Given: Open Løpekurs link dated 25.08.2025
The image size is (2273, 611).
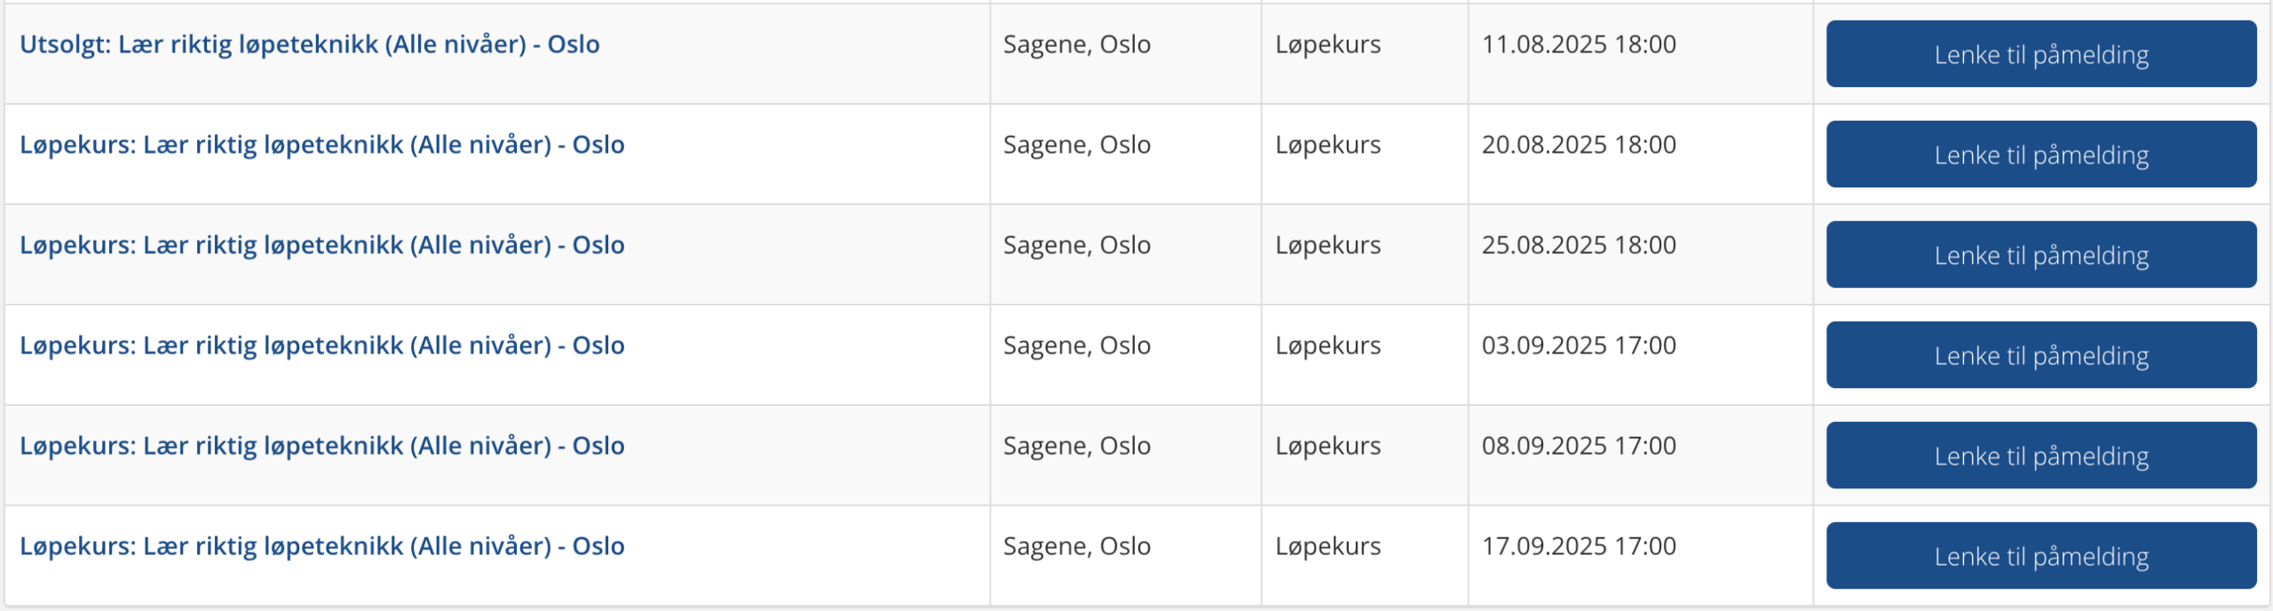Looking at the screenshot, I should pyautogui.click(x=322, y=245).
